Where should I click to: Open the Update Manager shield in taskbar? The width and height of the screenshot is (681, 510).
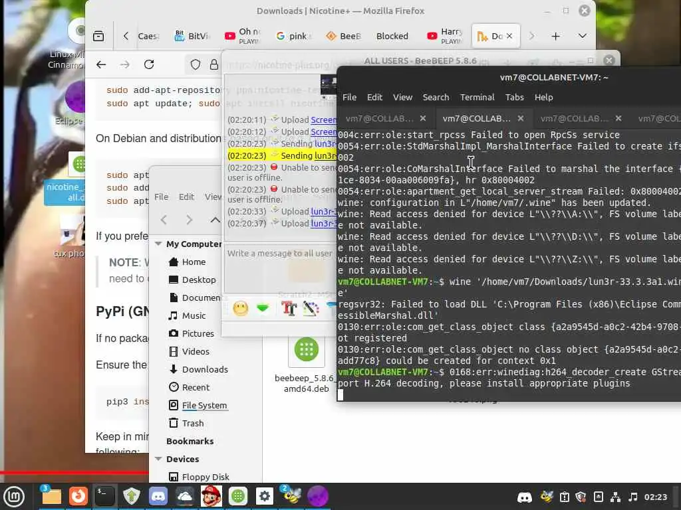tap(132, 496)
